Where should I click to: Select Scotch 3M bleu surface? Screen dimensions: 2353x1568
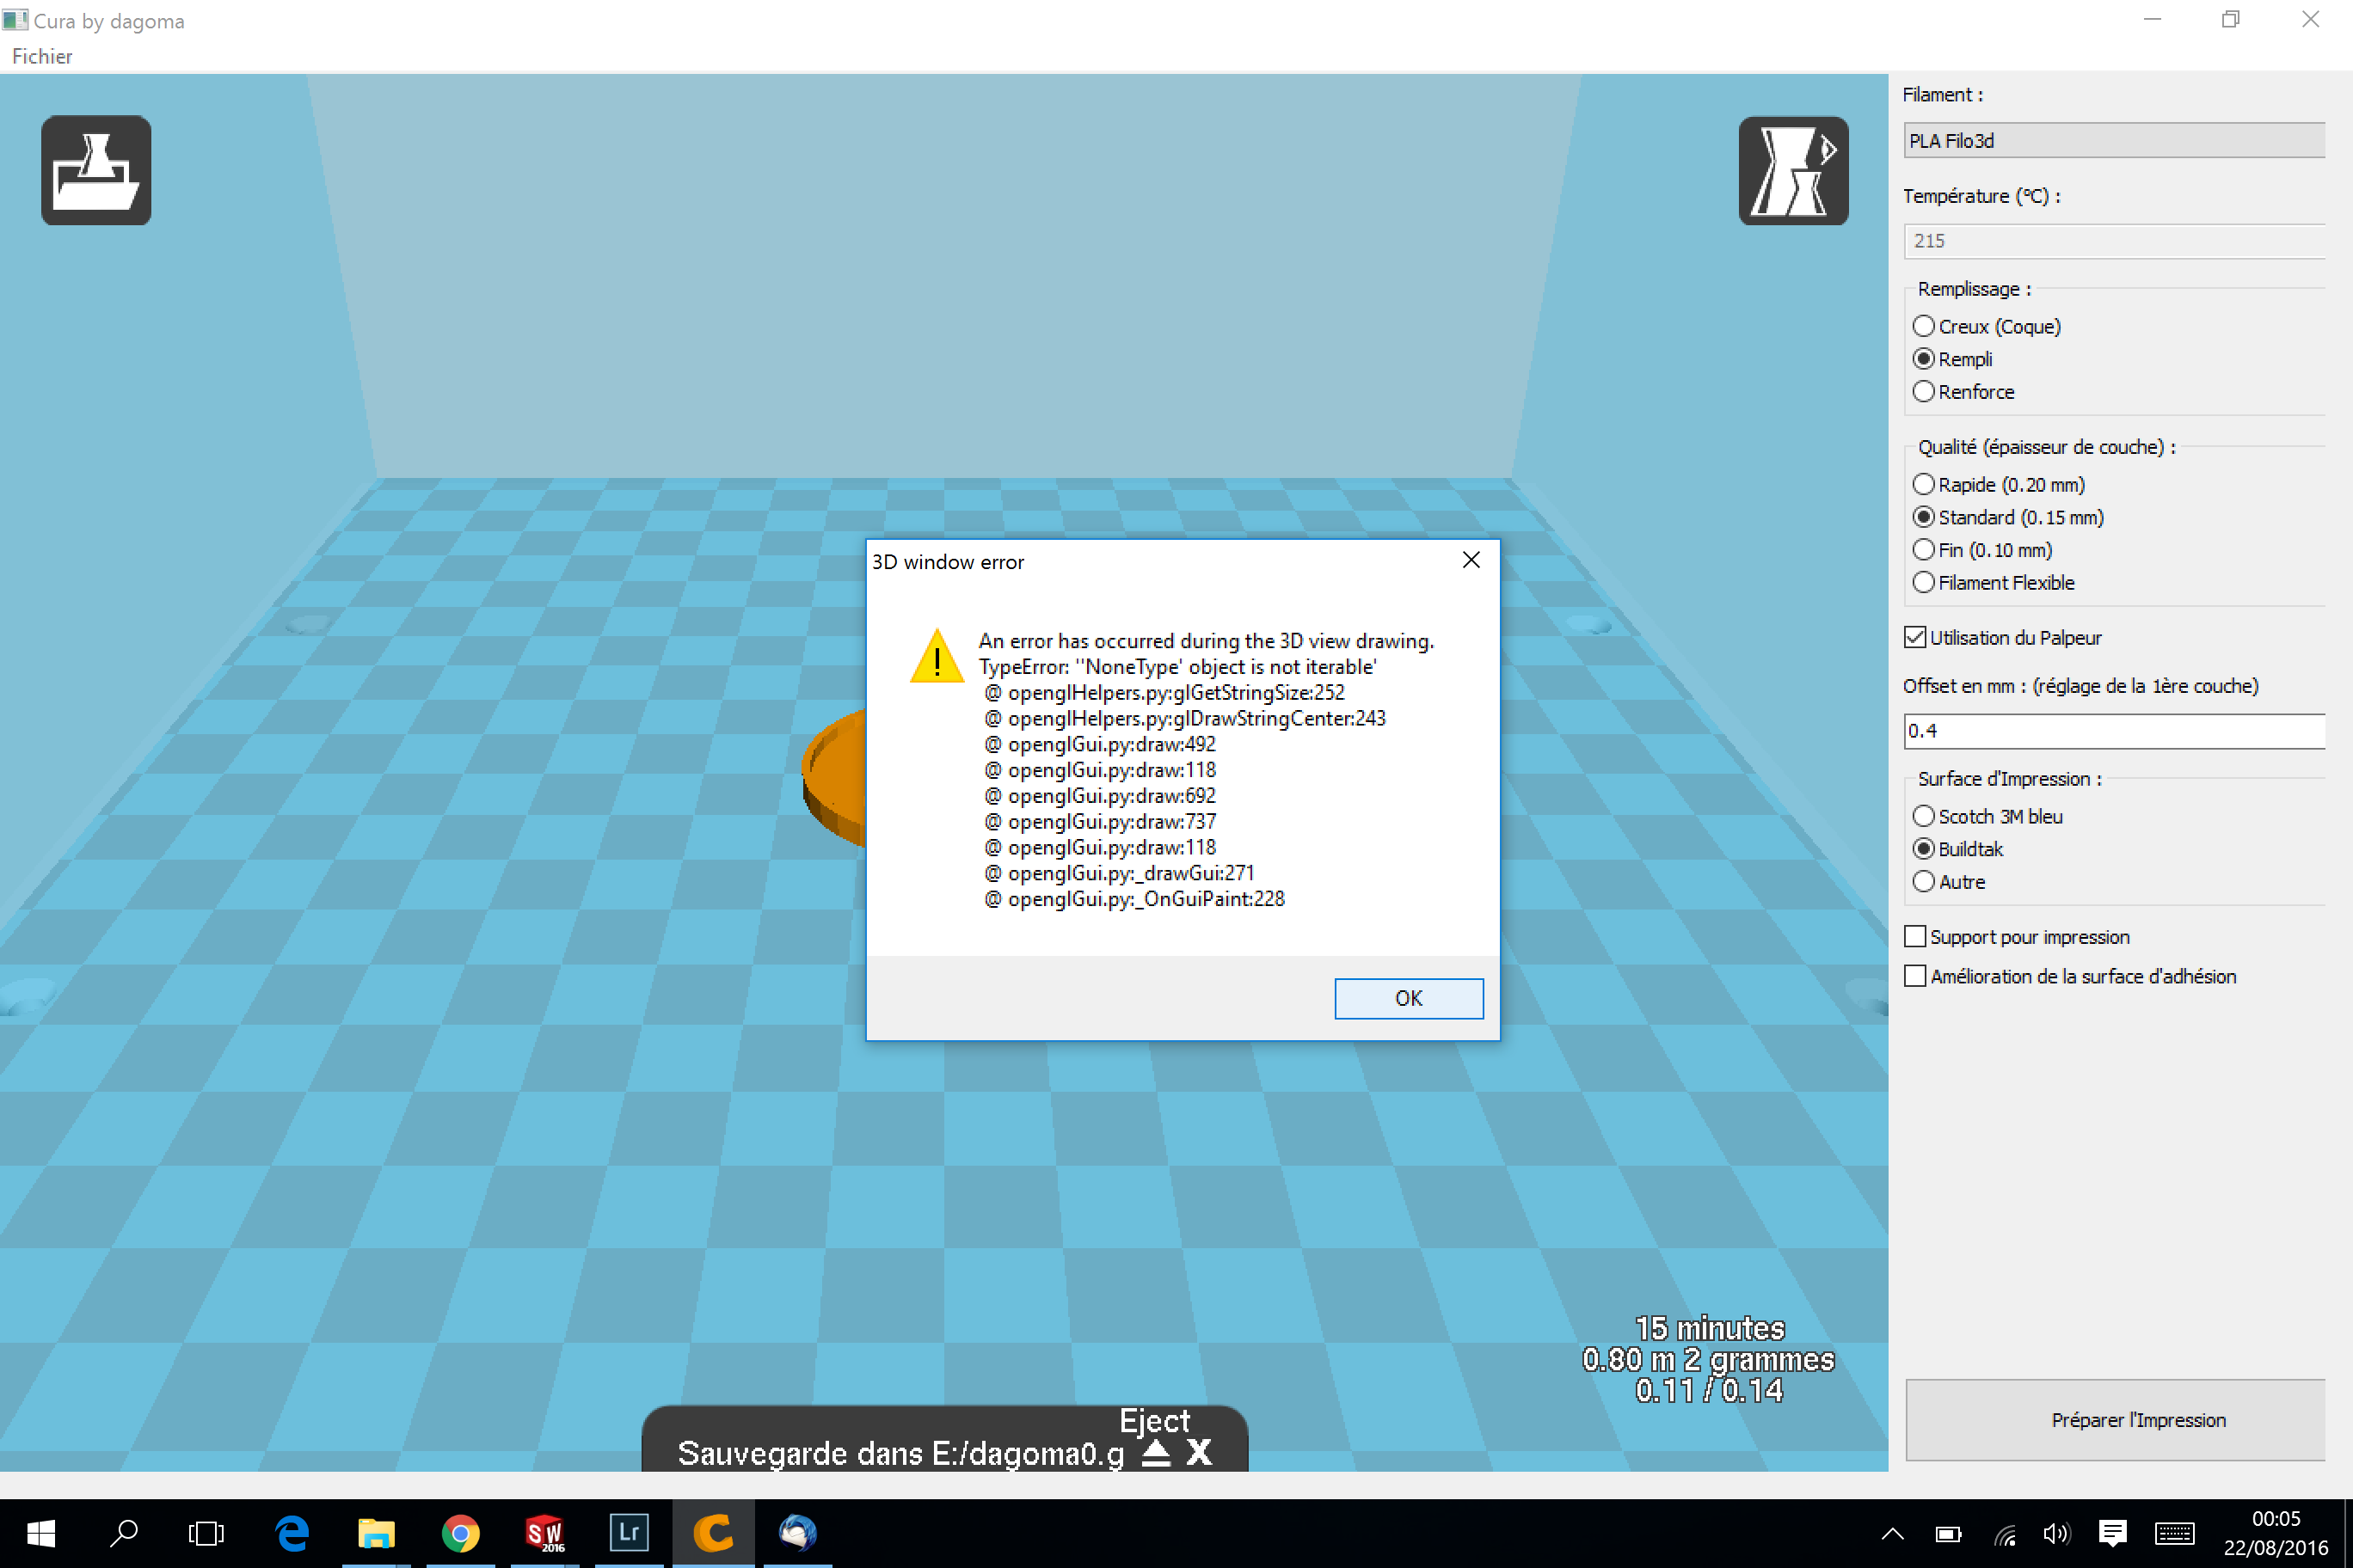pos(1987,816)
